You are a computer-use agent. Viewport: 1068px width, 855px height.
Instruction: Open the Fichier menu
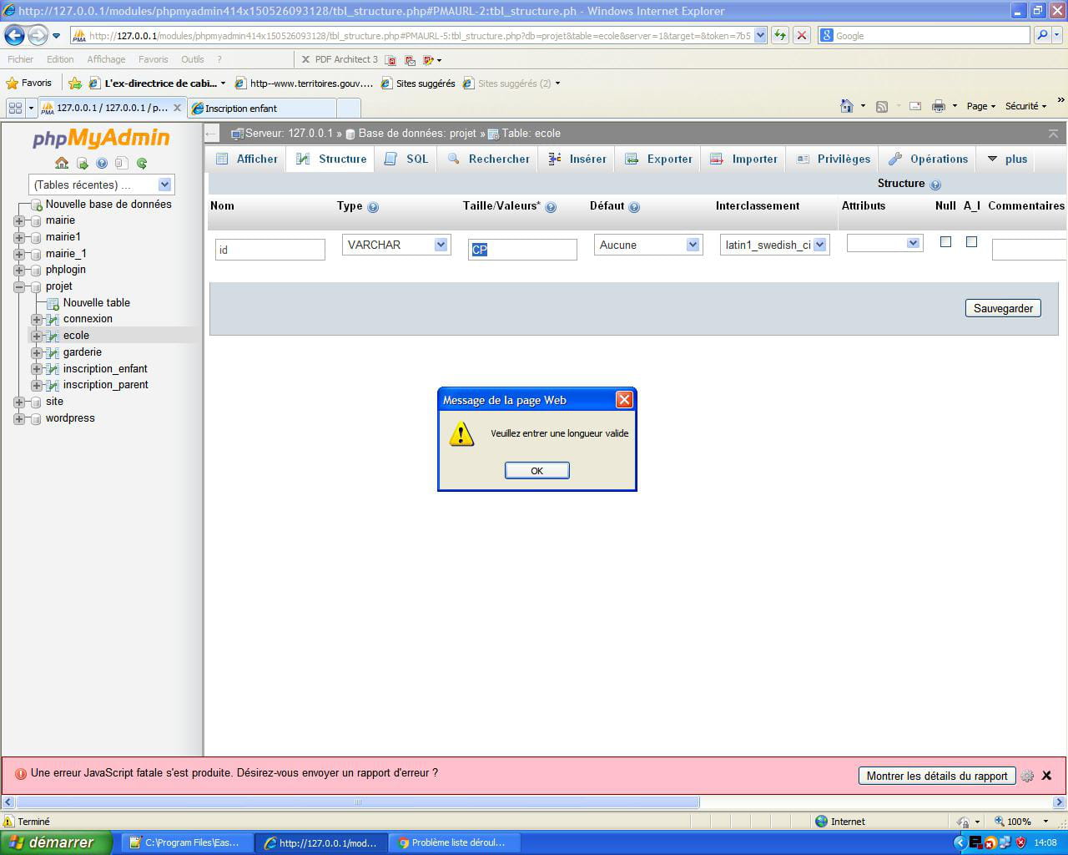pyautogui.click(x=21, y=59)
